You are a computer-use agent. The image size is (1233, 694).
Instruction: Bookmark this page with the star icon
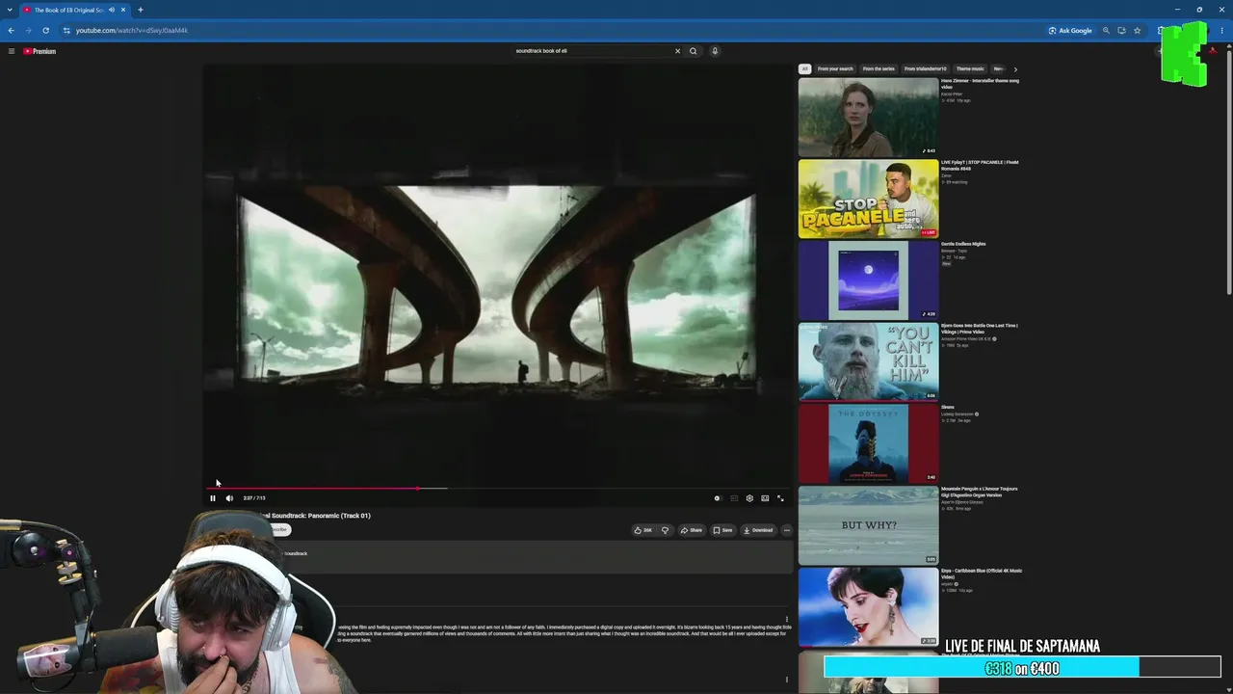[1137, 30]
